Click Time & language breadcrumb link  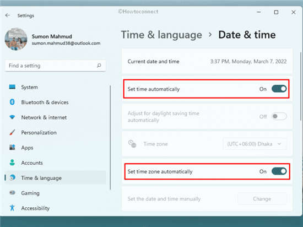point(161,35)
